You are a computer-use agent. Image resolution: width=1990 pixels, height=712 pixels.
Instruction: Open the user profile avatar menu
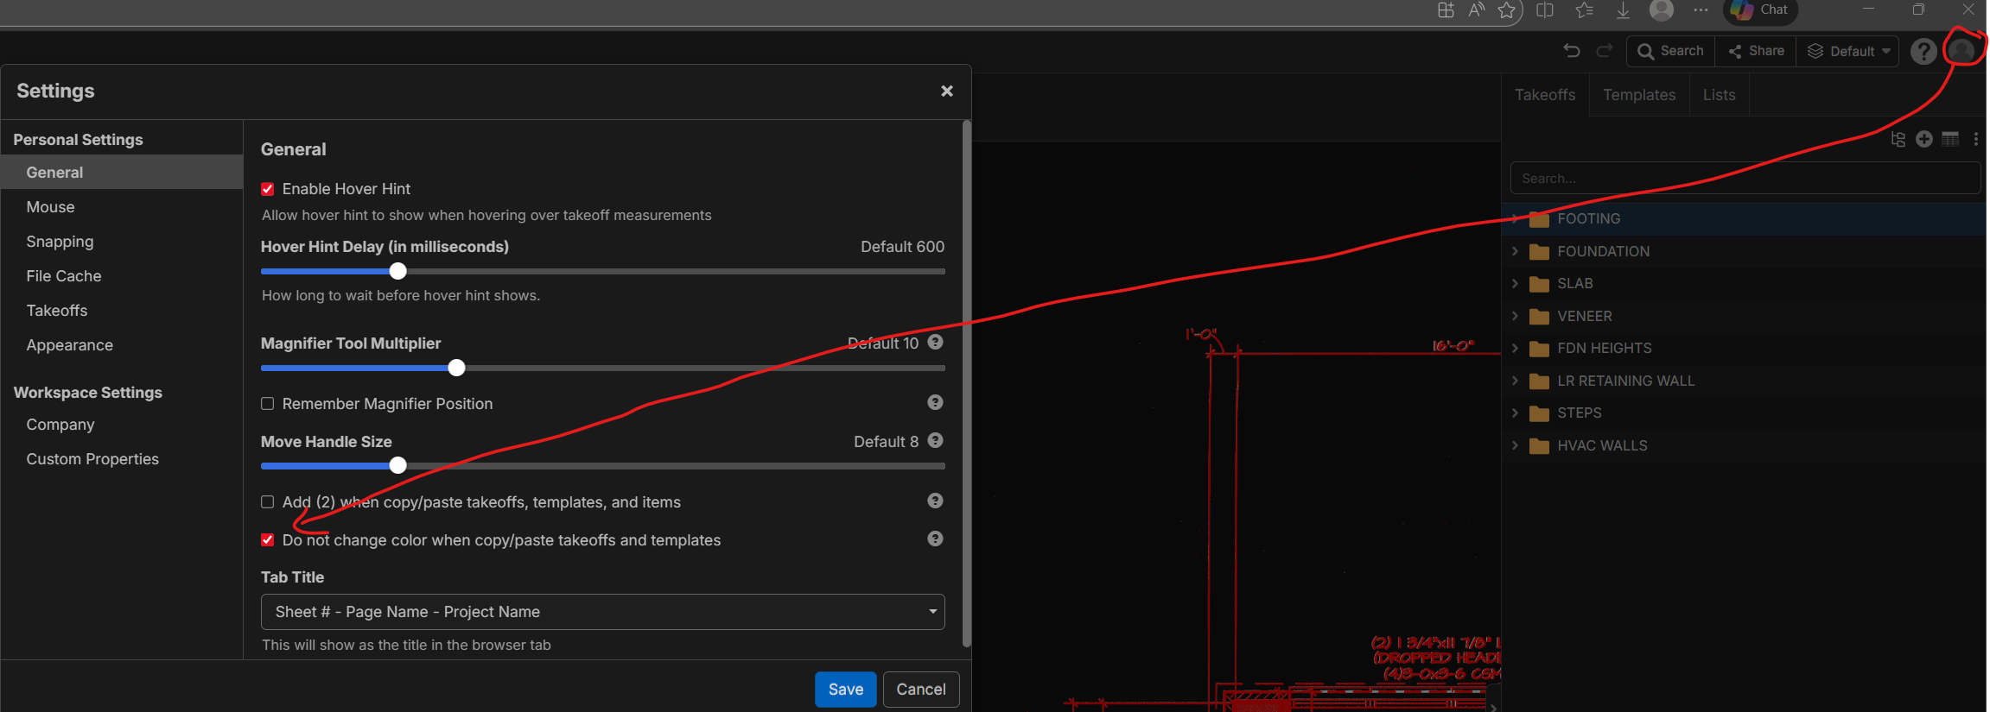point(1961,51)
